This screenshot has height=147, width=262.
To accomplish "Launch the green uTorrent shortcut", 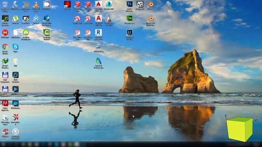I will coord(16,18).
